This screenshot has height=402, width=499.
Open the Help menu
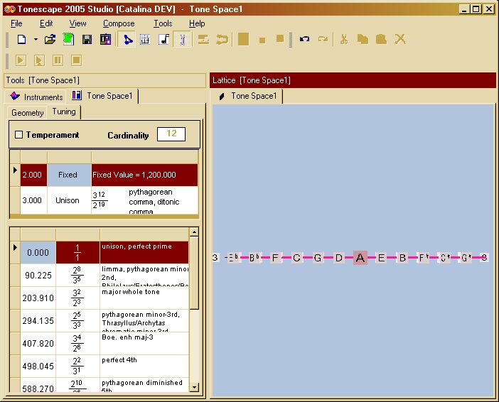[197, 23]
